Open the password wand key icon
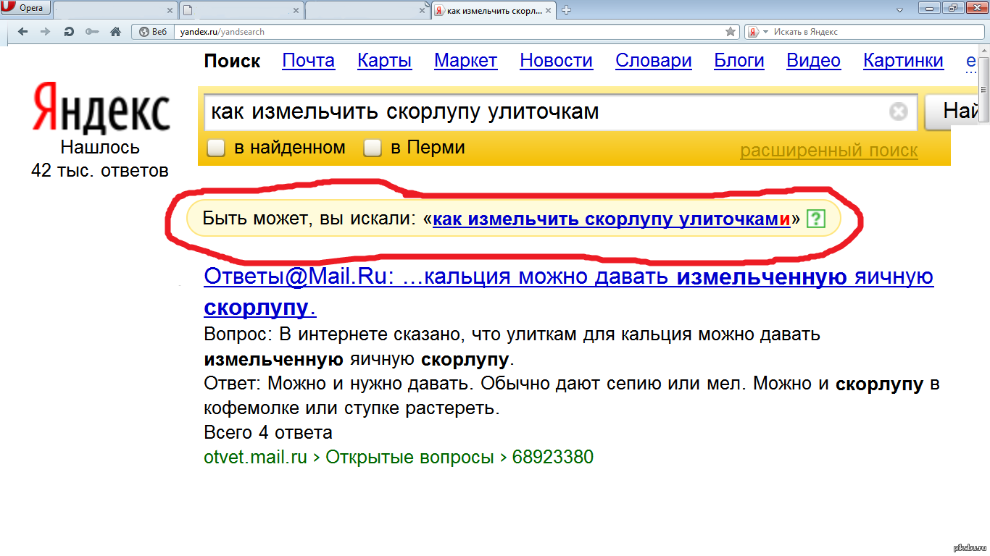 click(91, 32)
